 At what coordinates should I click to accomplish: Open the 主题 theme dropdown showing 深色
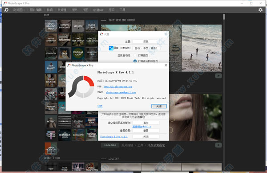(x=146, y=41)
